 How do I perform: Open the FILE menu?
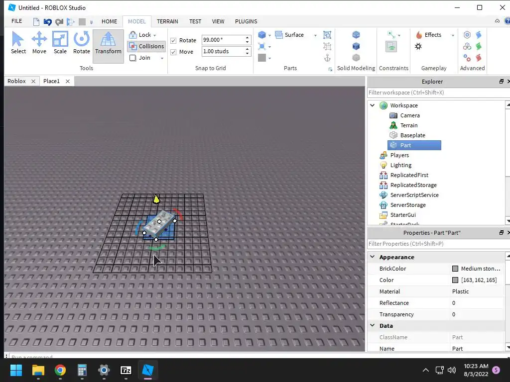point(16,21)
